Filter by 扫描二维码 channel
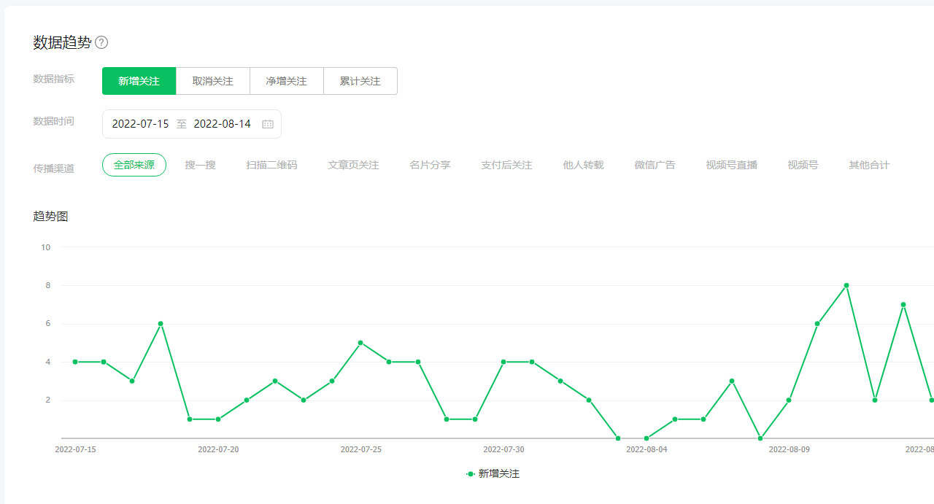Screen dimensions: 934x504 pos(271,165)
